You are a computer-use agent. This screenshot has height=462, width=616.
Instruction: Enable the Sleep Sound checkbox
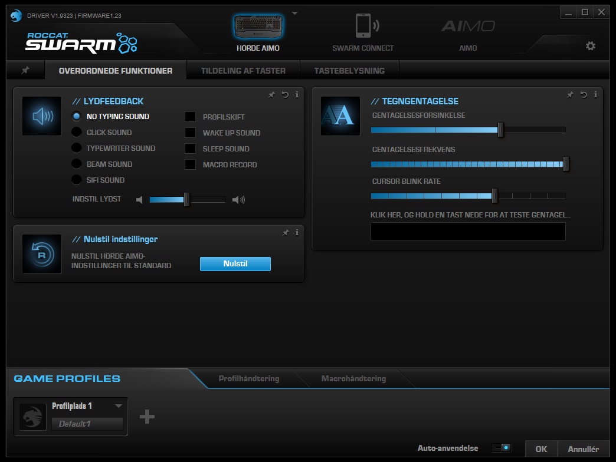click(x=190, y=148)
